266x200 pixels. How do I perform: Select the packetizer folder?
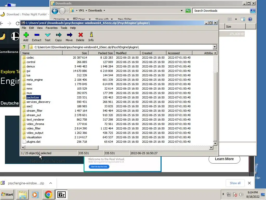33,97
